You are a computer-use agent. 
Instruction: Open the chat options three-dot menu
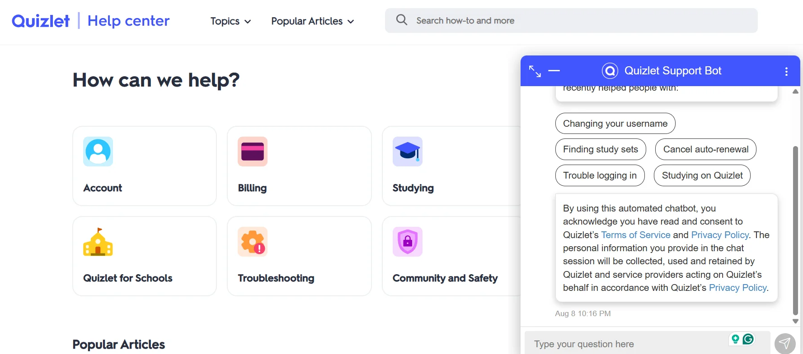point(786,71)
